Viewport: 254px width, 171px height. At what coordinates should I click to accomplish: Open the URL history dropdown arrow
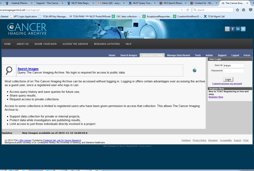tap(182, 10)
